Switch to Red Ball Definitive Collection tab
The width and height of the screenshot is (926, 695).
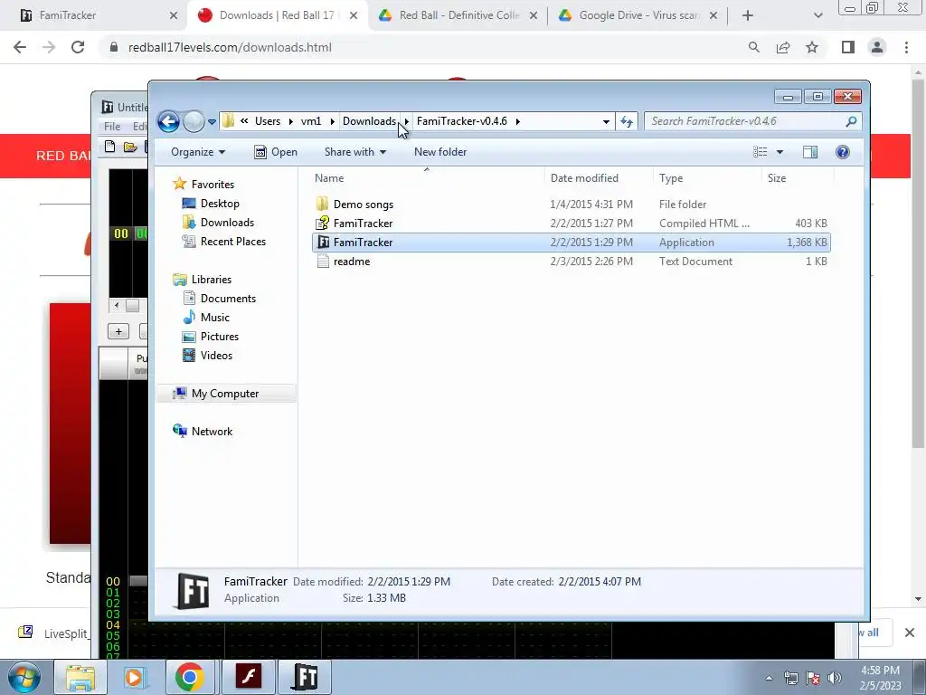pyautogui.click(x=458, y=15)
